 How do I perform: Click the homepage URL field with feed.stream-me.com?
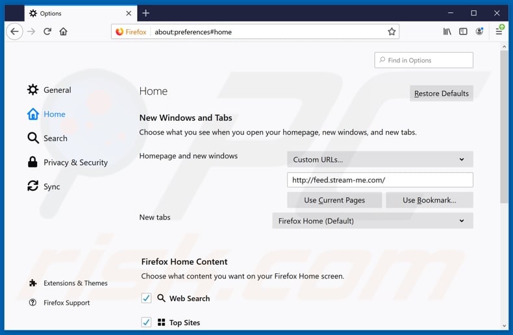click(380, 180)
